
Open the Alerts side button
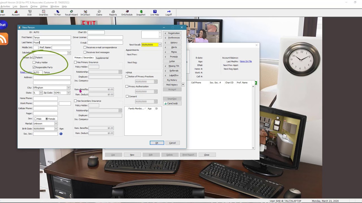172,47
